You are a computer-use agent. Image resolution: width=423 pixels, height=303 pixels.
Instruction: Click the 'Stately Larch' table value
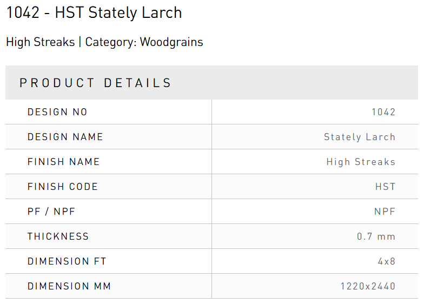(360, 137)
